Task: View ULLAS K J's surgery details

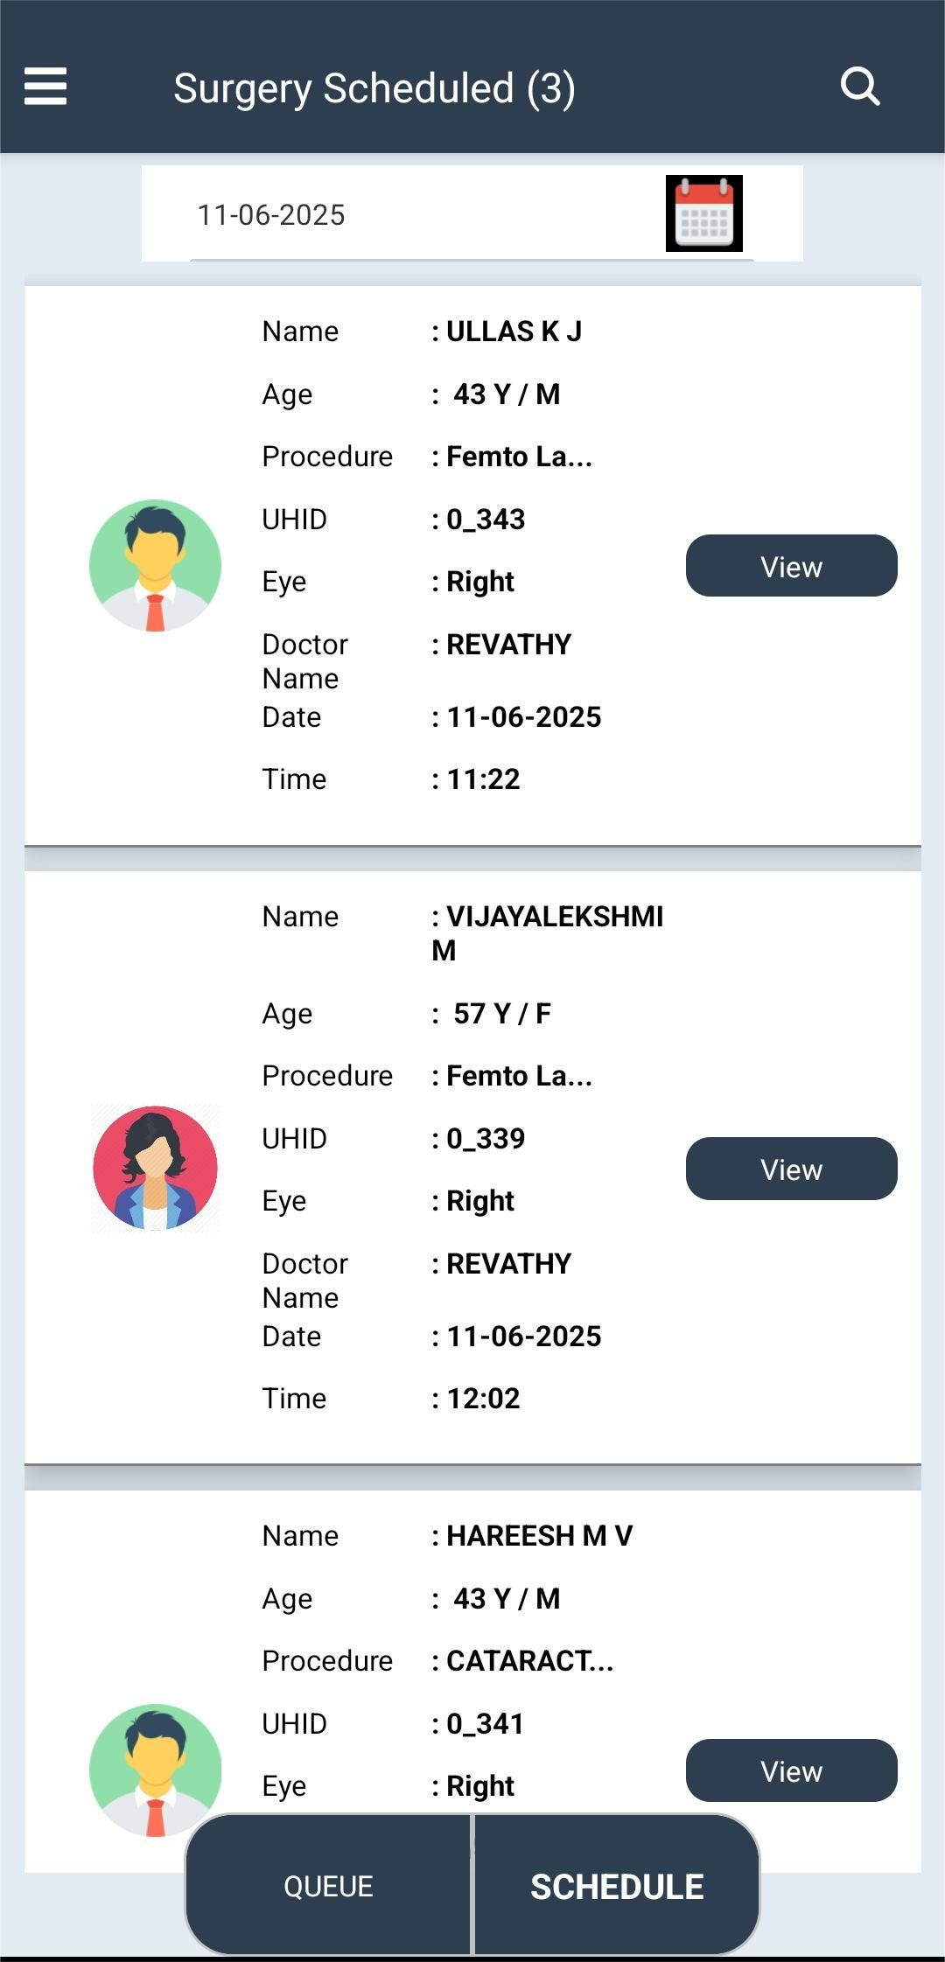Action: [791, 566]
